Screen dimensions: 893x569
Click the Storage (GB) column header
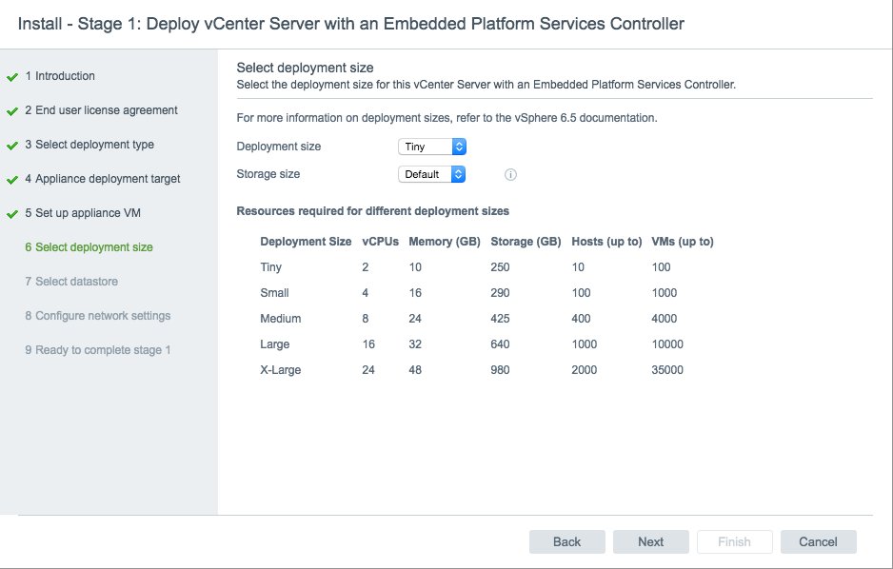(526, 242)
